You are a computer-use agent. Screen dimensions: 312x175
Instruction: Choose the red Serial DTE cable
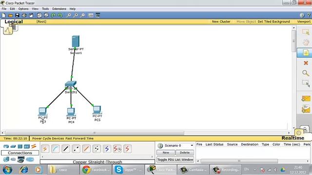pos(127,149)
